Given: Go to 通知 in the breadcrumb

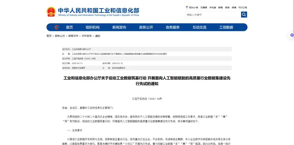Looking at the screenshot, I should pos(97,36).
